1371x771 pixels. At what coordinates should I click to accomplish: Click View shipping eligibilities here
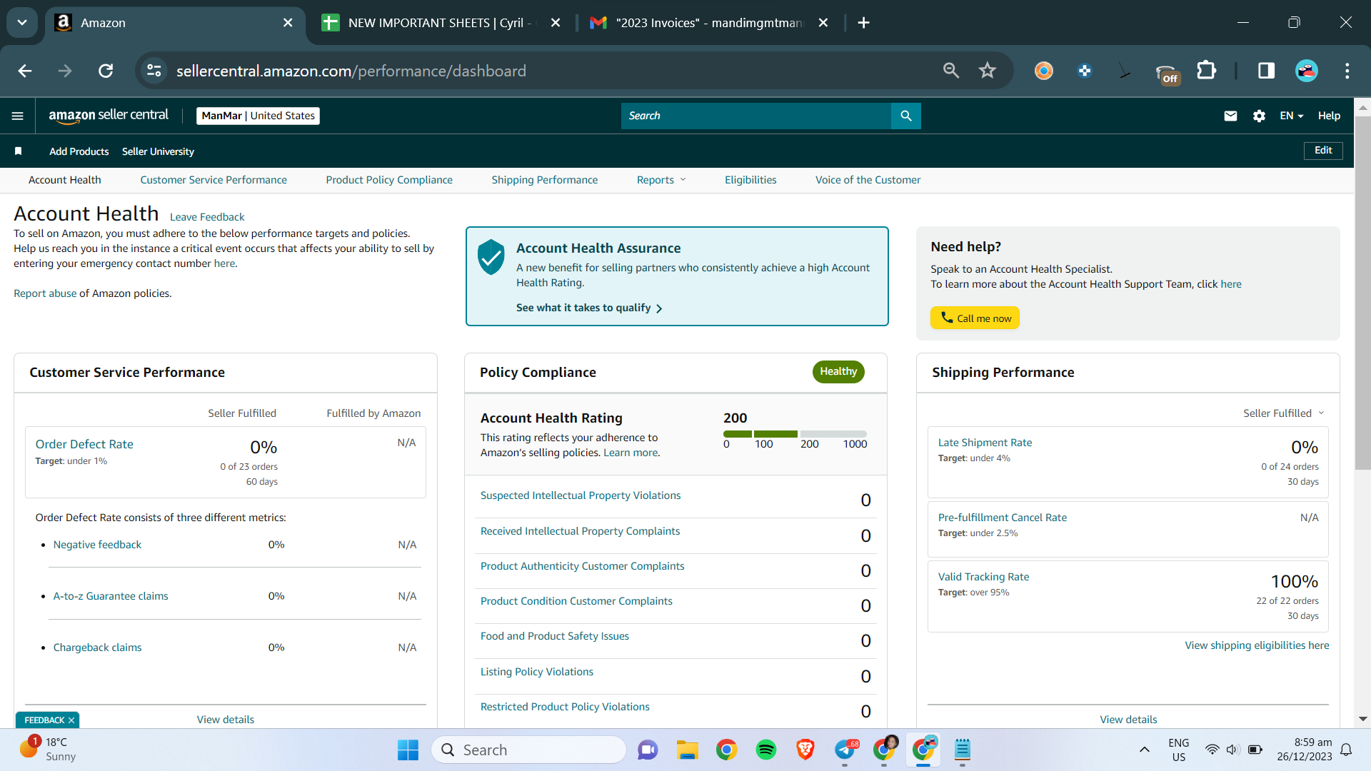coord(1257,645)
